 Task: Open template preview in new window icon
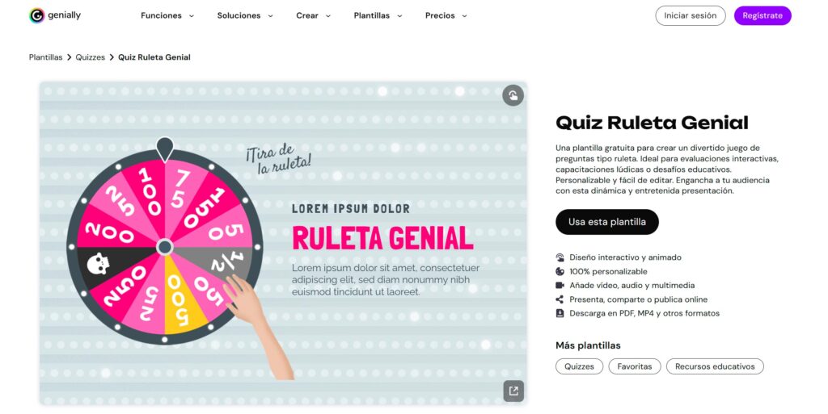pyautogui.click(x=513, y=391)
